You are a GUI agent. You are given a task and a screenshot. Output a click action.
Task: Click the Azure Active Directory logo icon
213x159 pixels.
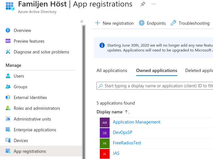pos(10,6)
